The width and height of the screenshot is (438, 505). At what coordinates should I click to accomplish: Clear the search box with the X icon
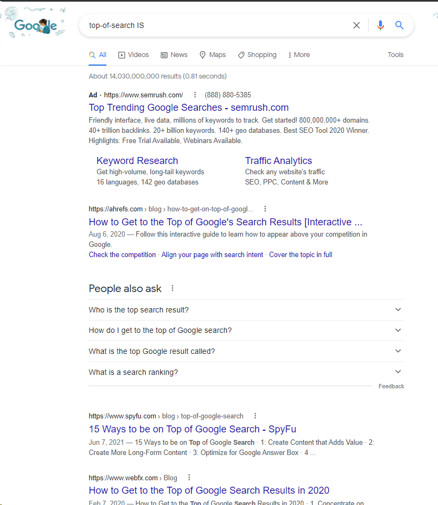click(x=356, y=25)
